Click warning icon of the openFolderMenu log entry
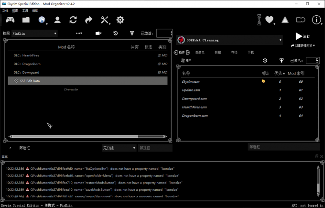Image resolution: width=325 pixels, height=208 pixels. coord(27,175)
